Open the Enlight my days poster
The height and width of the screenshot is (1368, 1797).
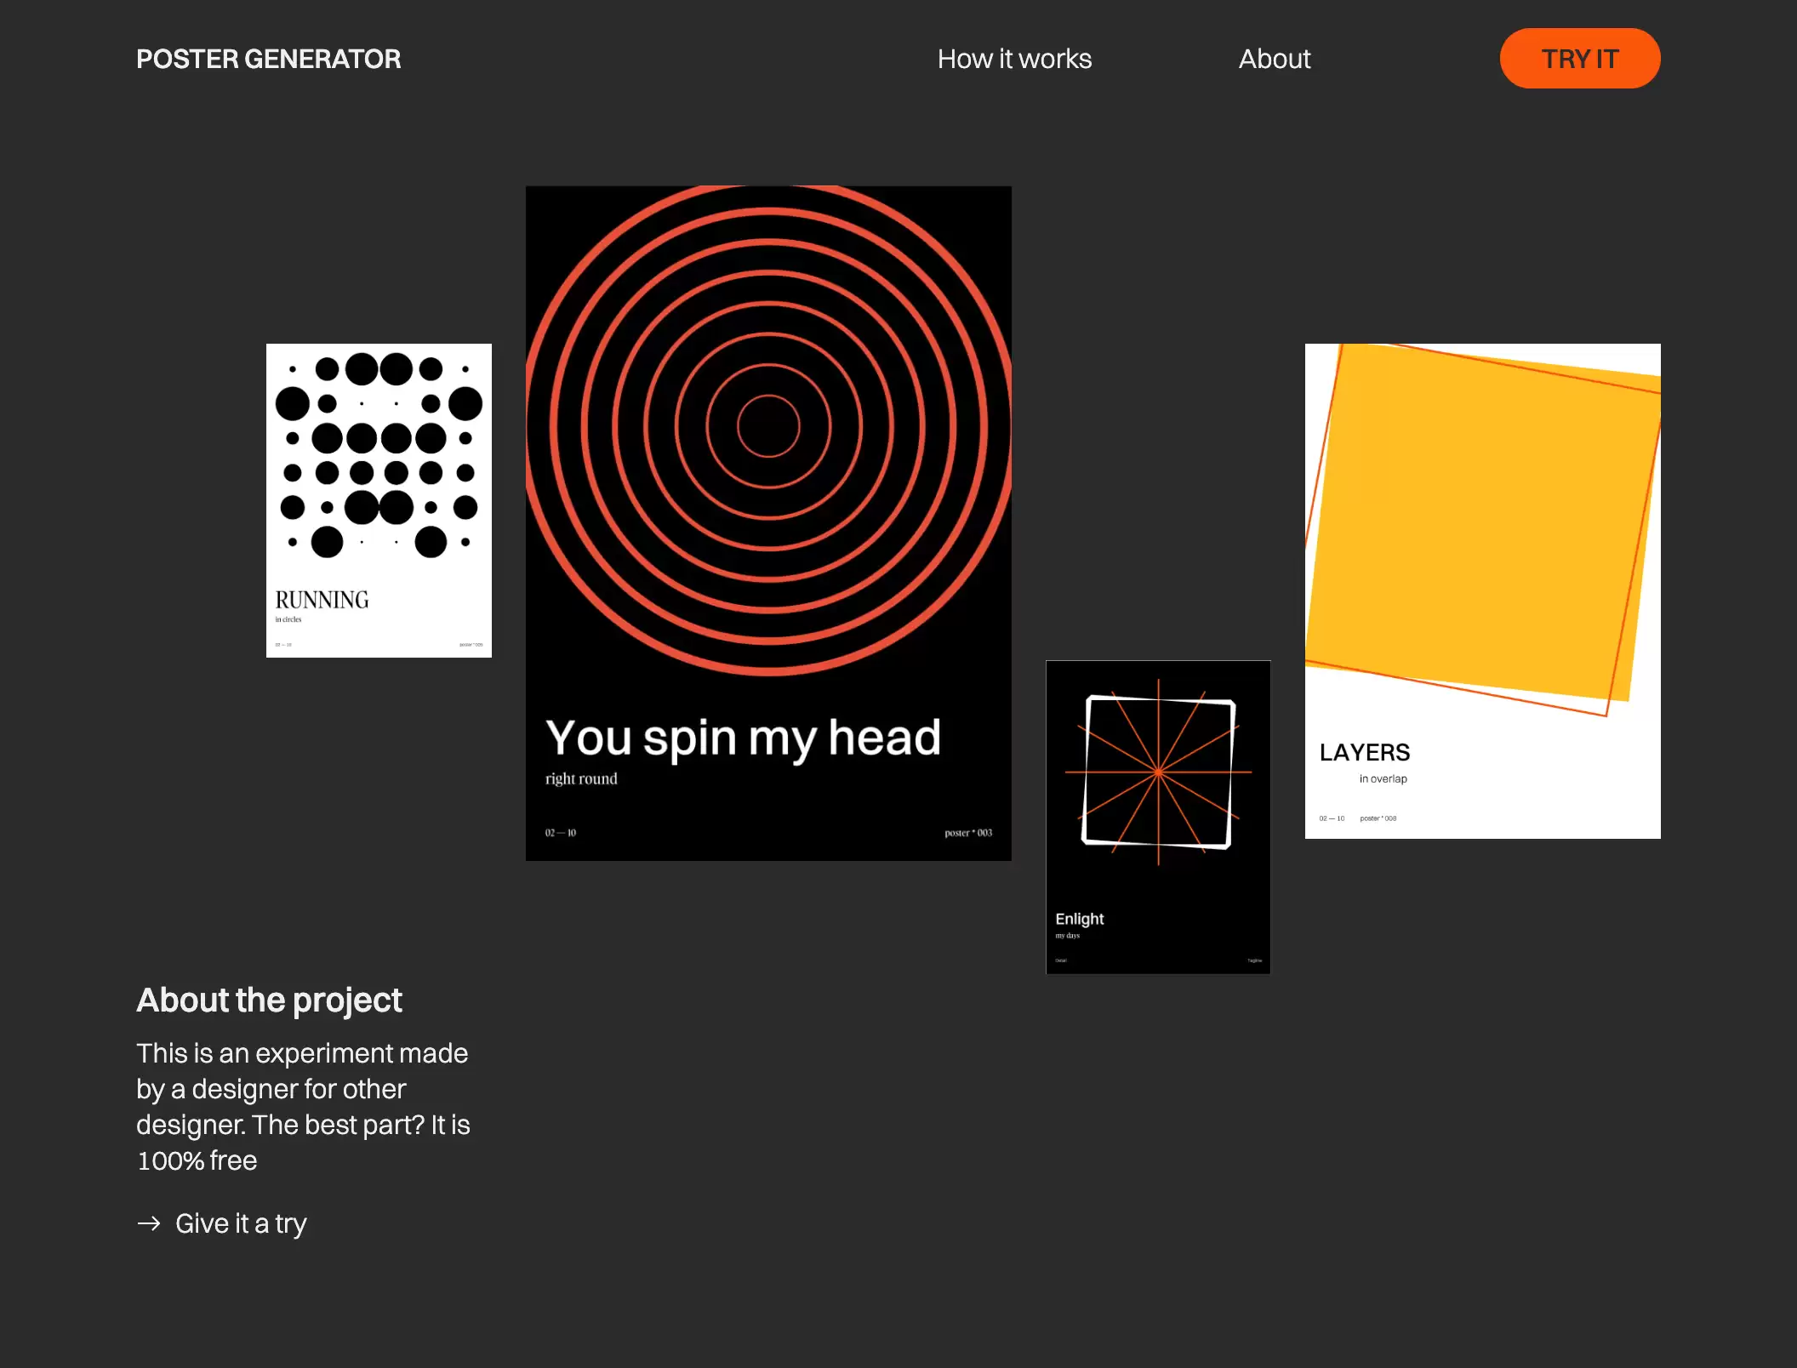[1158, 817]
